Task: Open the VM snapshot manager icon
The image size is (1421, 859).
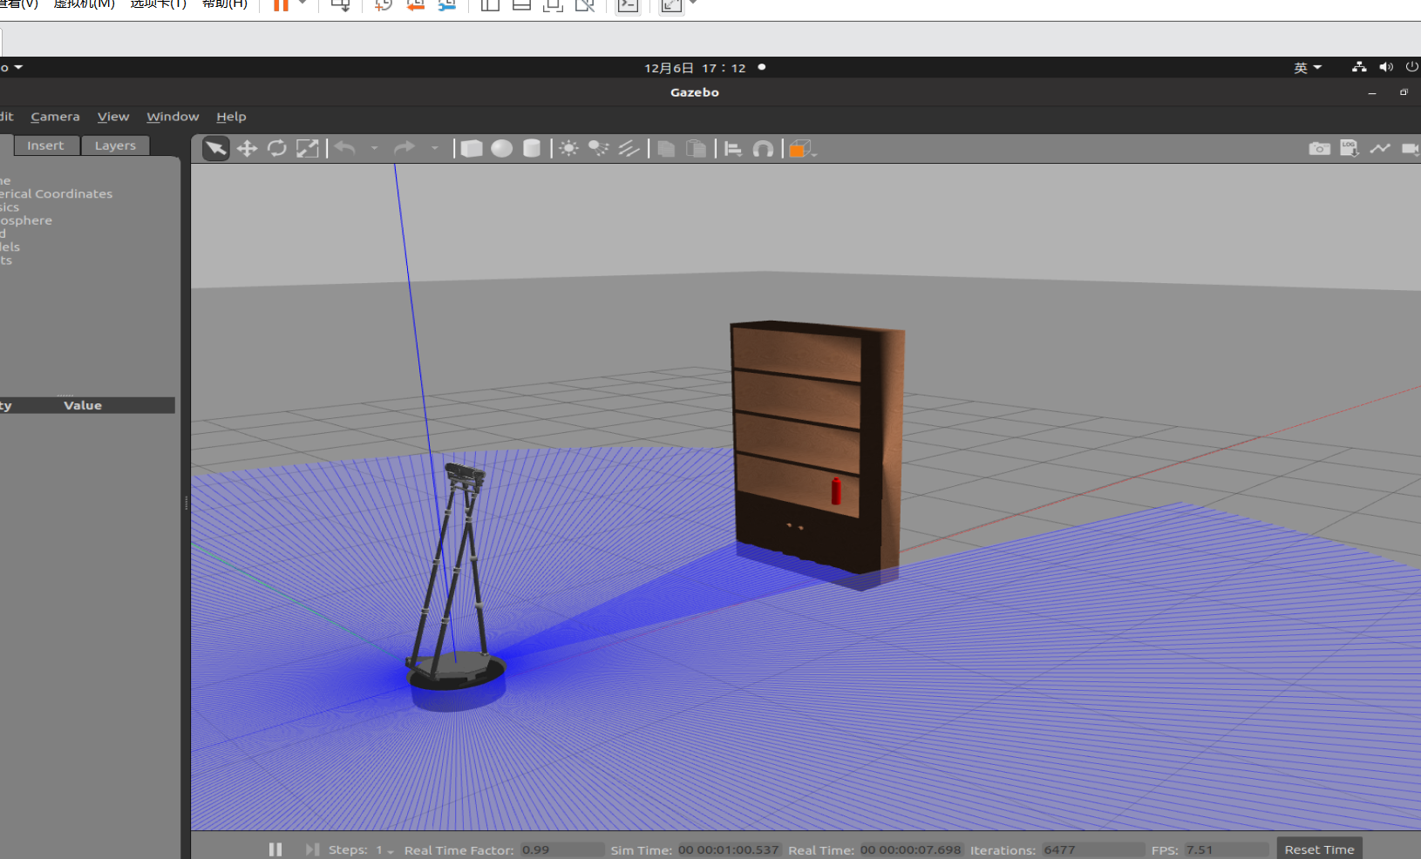Action: coord(446,5)
